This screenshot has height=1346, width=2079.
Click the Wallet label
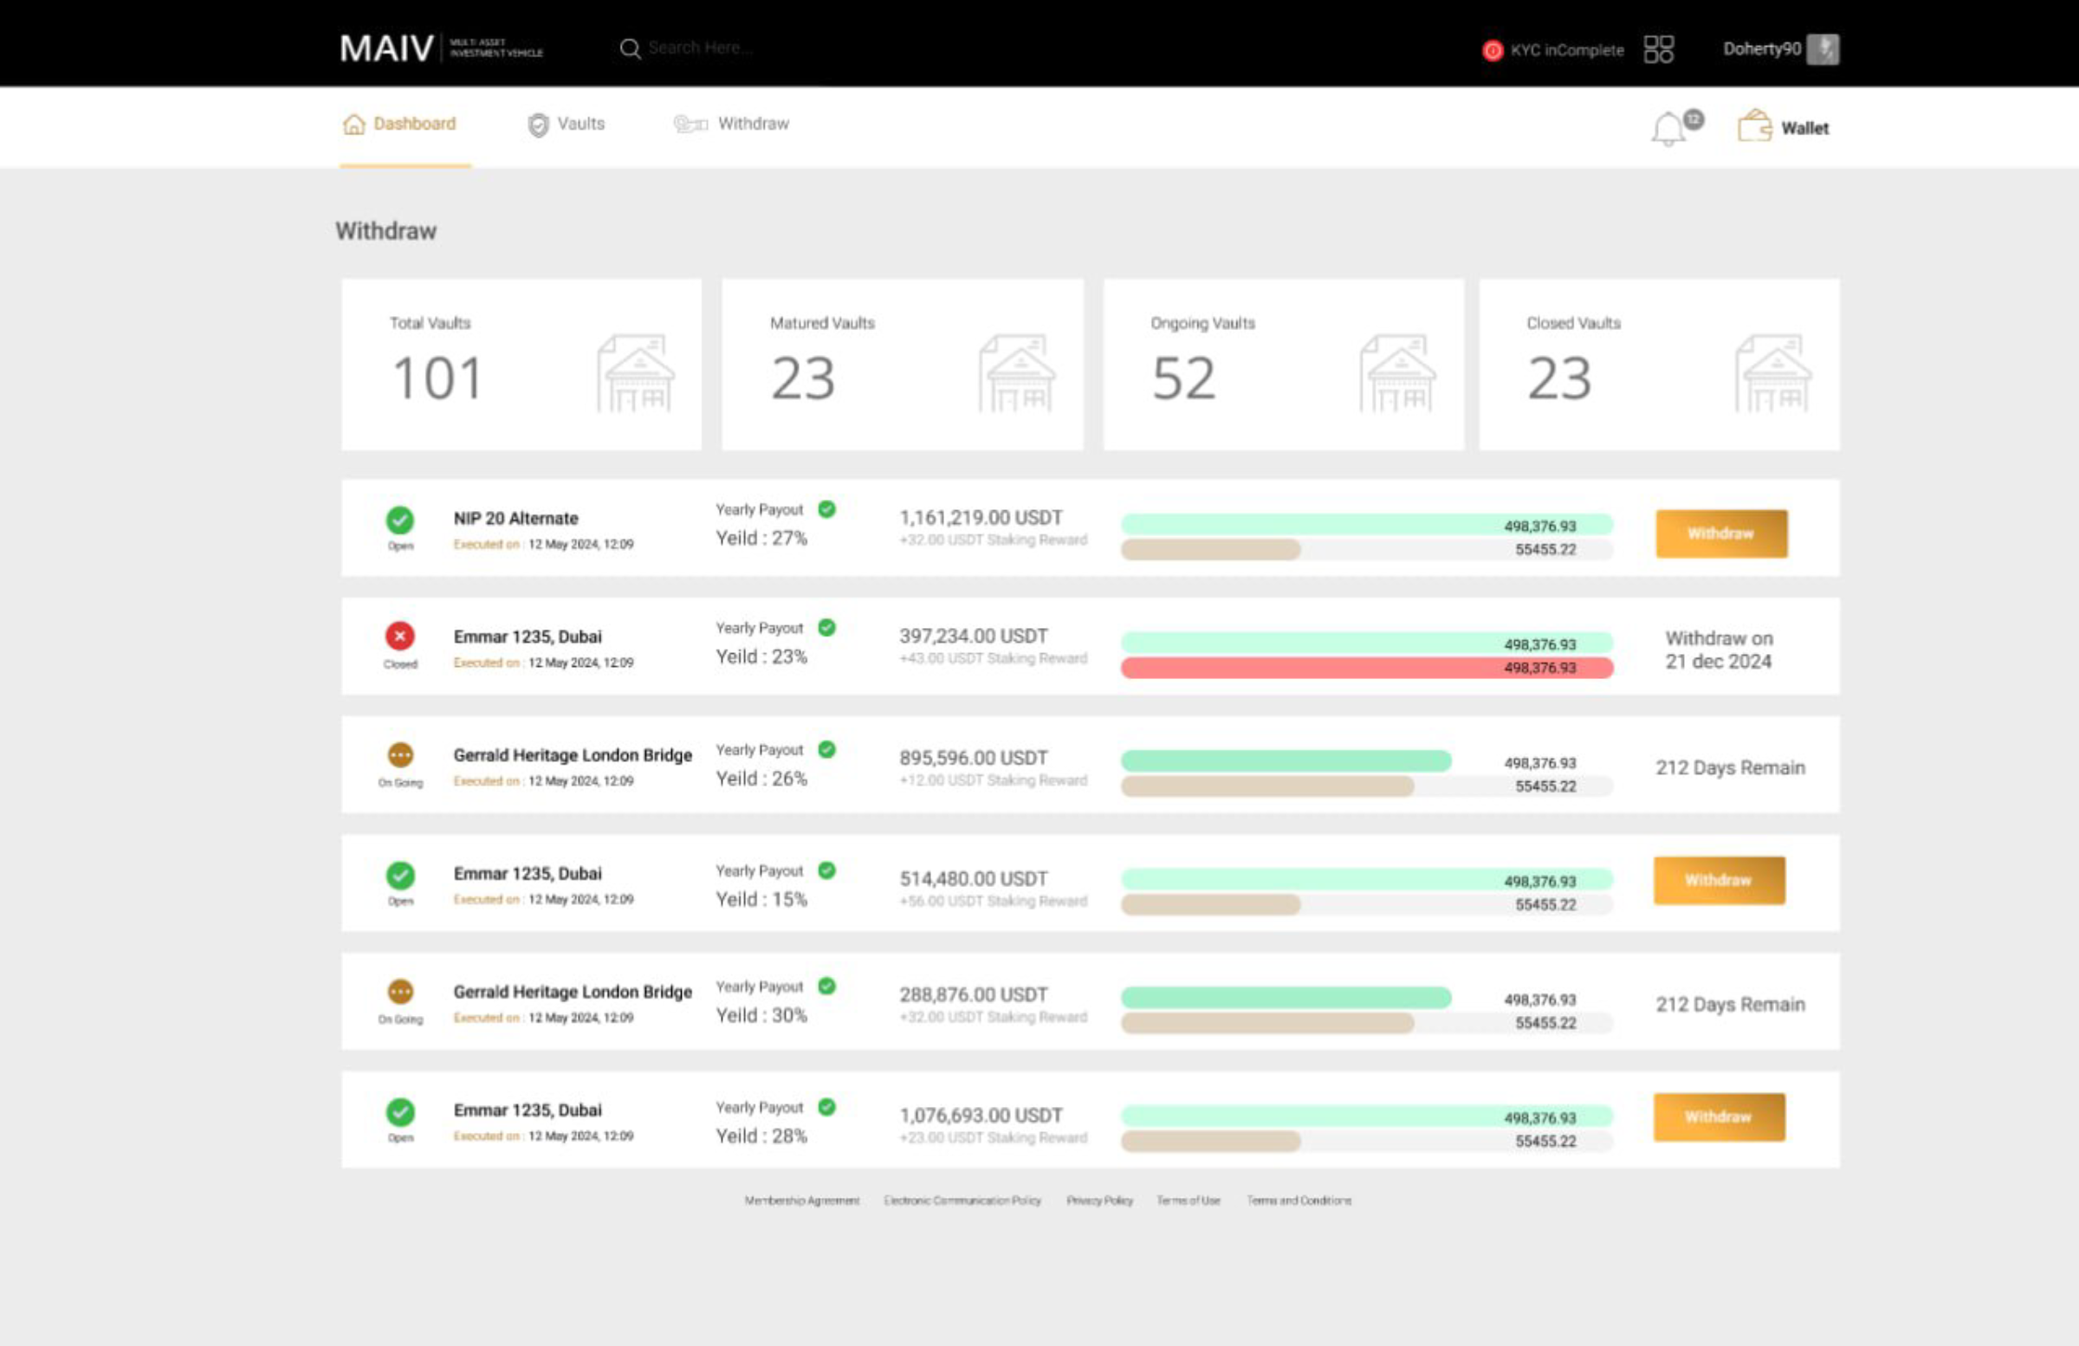coord(1804,128)
